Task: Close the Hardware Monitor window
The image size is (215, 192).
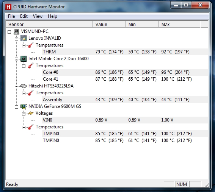Action: click(200, 5)
